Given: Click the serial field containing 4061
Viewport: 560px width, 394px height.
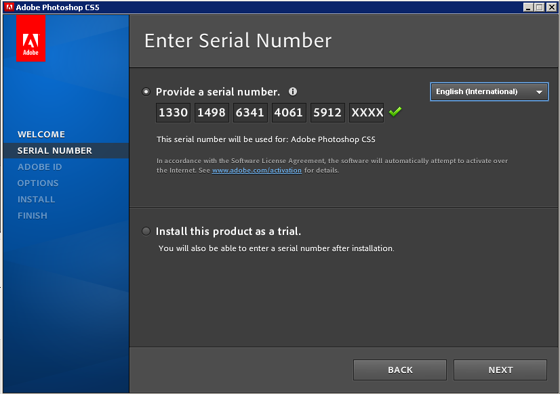Looking at the screenshot, I should click(289, 112).
